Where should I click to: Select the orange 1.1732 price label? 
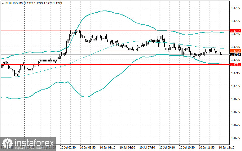(x=235, y=51)
